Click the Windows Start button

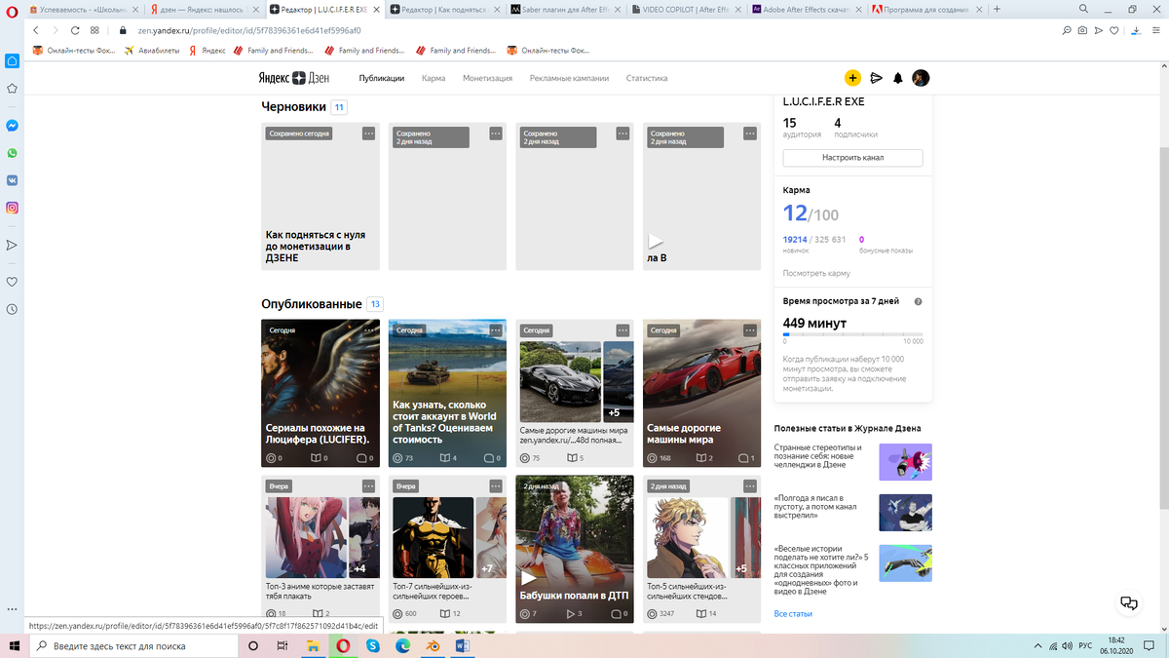pyautogui.click(x=14, y=645)
